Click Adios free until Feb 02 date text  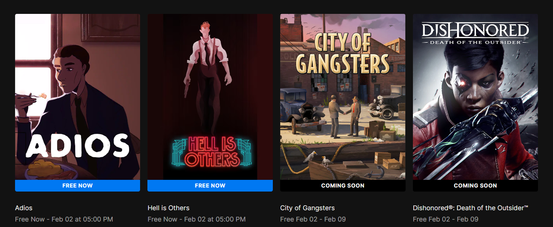[x=64, y=219]
